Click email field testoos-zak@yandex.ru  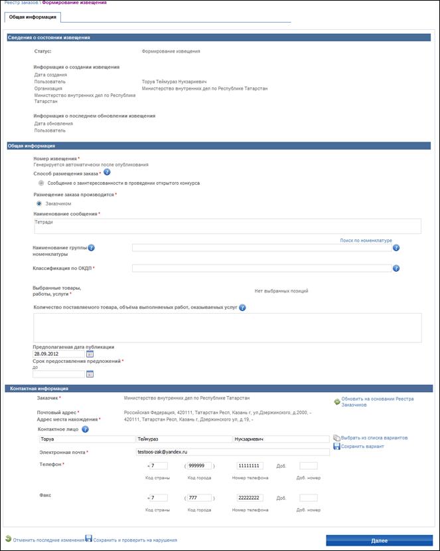click(x=233, y=452)
